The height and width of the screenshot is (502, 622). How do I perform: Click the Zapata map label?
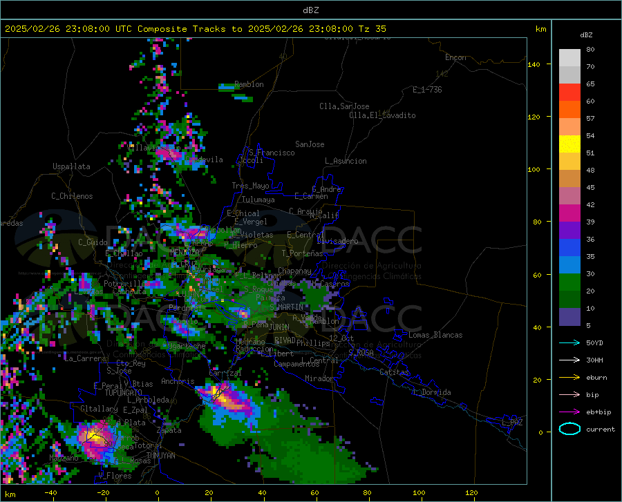tap(169, 430)
